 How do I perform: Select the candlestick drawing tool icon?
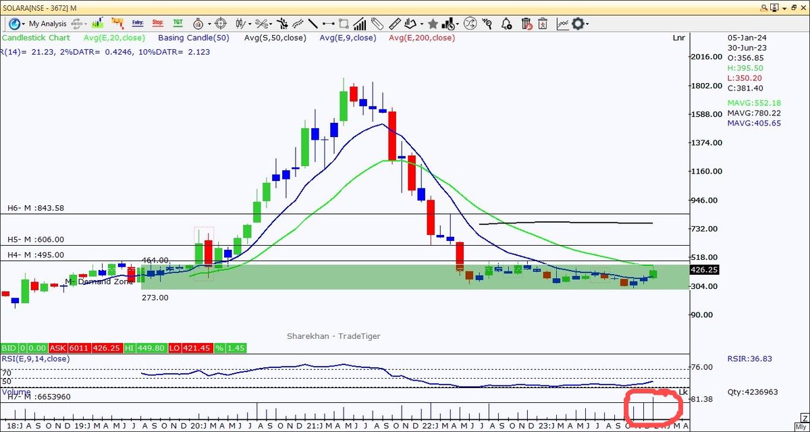[x=239, y=24]
